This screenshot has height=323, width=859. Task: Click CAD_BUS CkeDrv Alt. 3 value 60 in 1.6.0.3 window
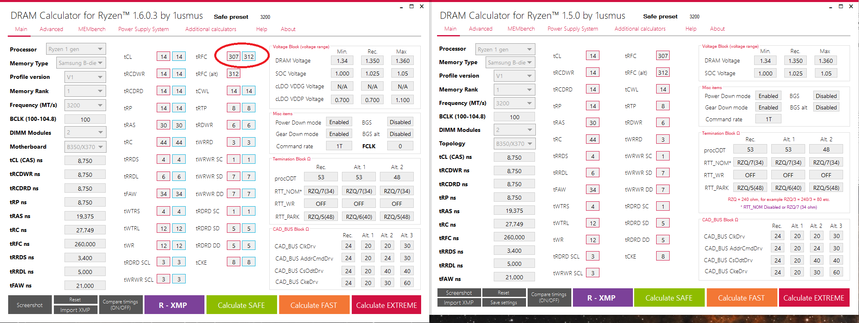point(407,283)
